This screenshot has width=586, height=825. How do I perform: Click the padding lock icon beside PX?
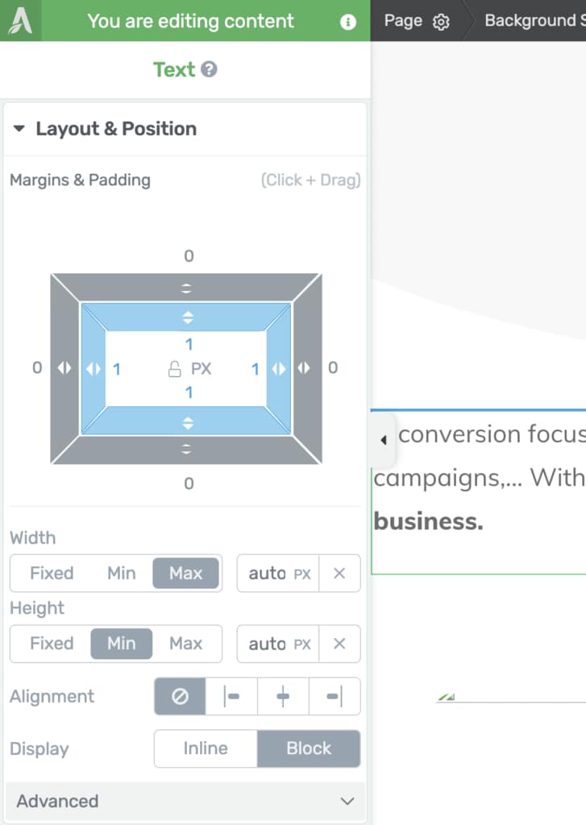(x=173, y=369)
